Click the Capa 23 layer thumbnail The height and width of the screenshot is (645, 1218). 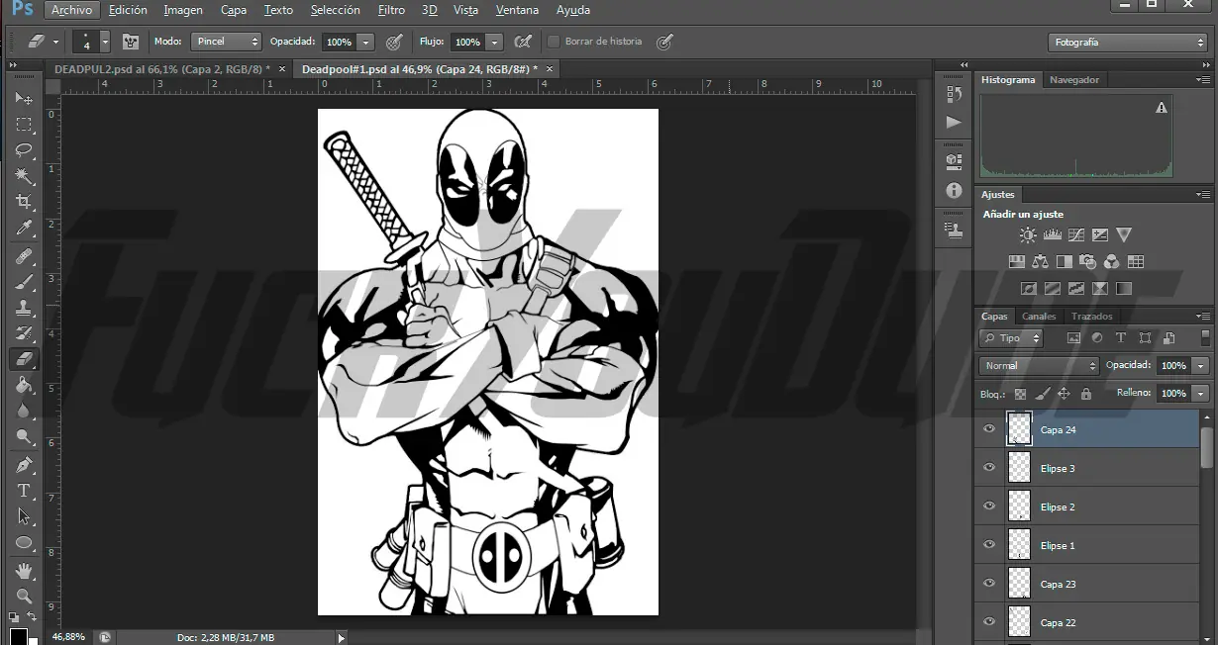(x=1019, y=584)
